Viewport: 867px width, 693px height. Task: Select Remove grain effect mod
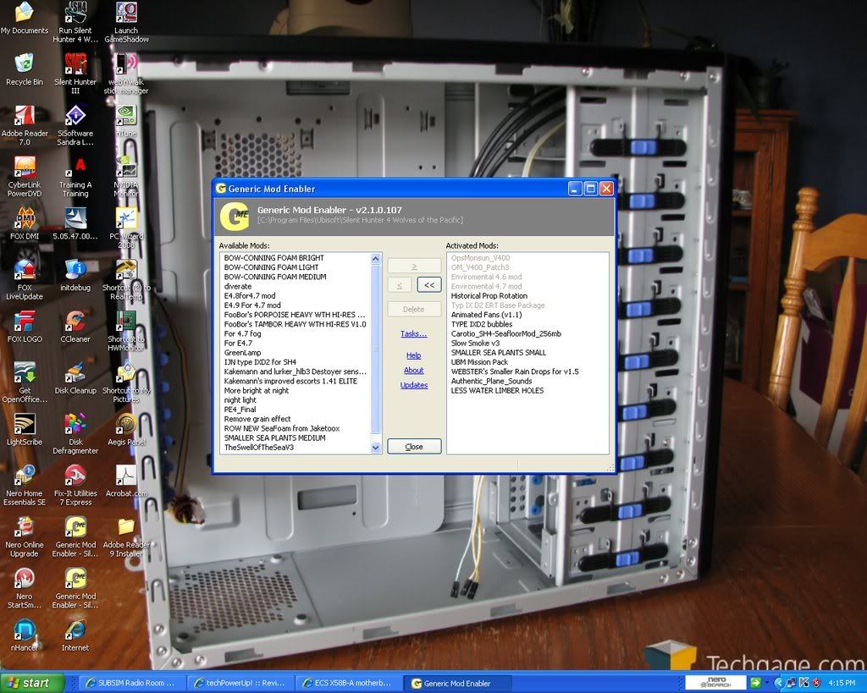[257, 419]
